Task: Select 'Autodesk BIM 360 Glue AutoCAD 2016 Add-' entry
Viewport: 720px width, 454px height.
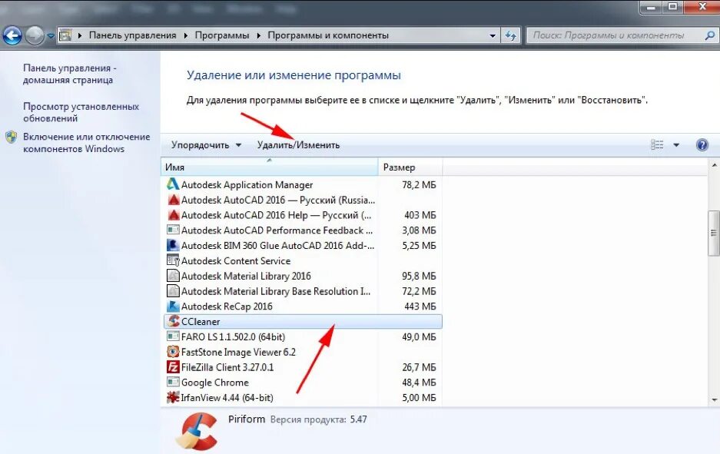Action: pyautogui.click(x=303, y=245)
